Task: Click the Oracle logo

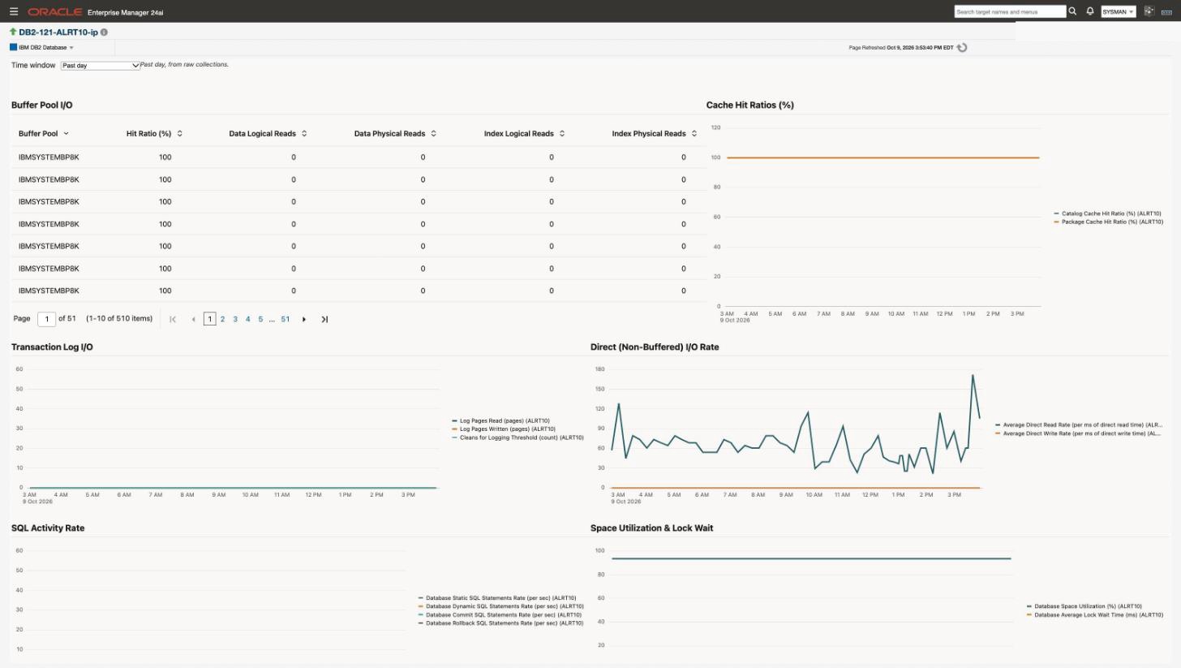Action: [x=54, y=12]
